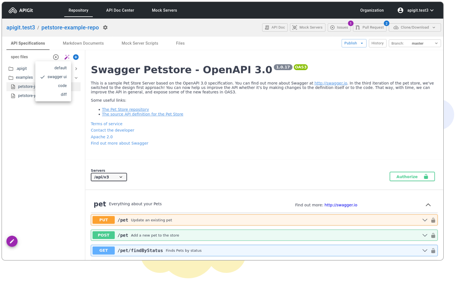Click the APIGit logo
The width and height of the screenshot is (465, 281).
(21, 10)
